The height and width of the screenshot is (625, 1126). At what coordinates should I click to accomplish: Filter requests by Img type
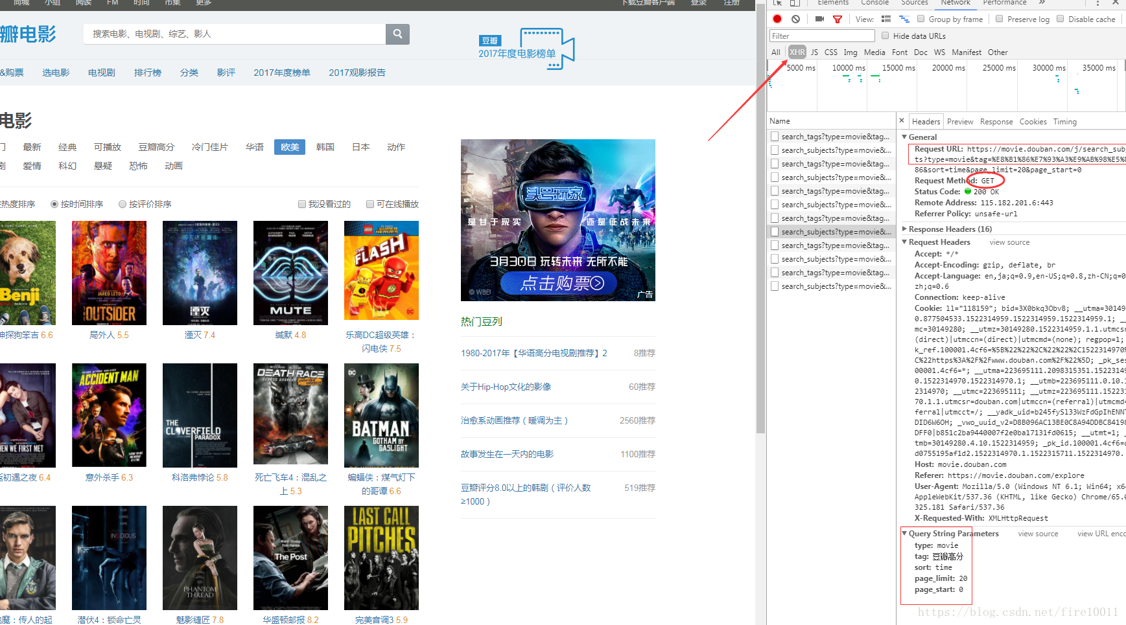pos(850,52)
